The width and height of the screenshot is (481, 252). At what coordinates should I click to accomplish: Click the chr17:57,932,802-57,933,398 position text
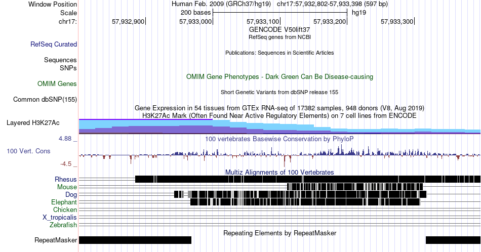pyautogui.click(x=332, y=4)
